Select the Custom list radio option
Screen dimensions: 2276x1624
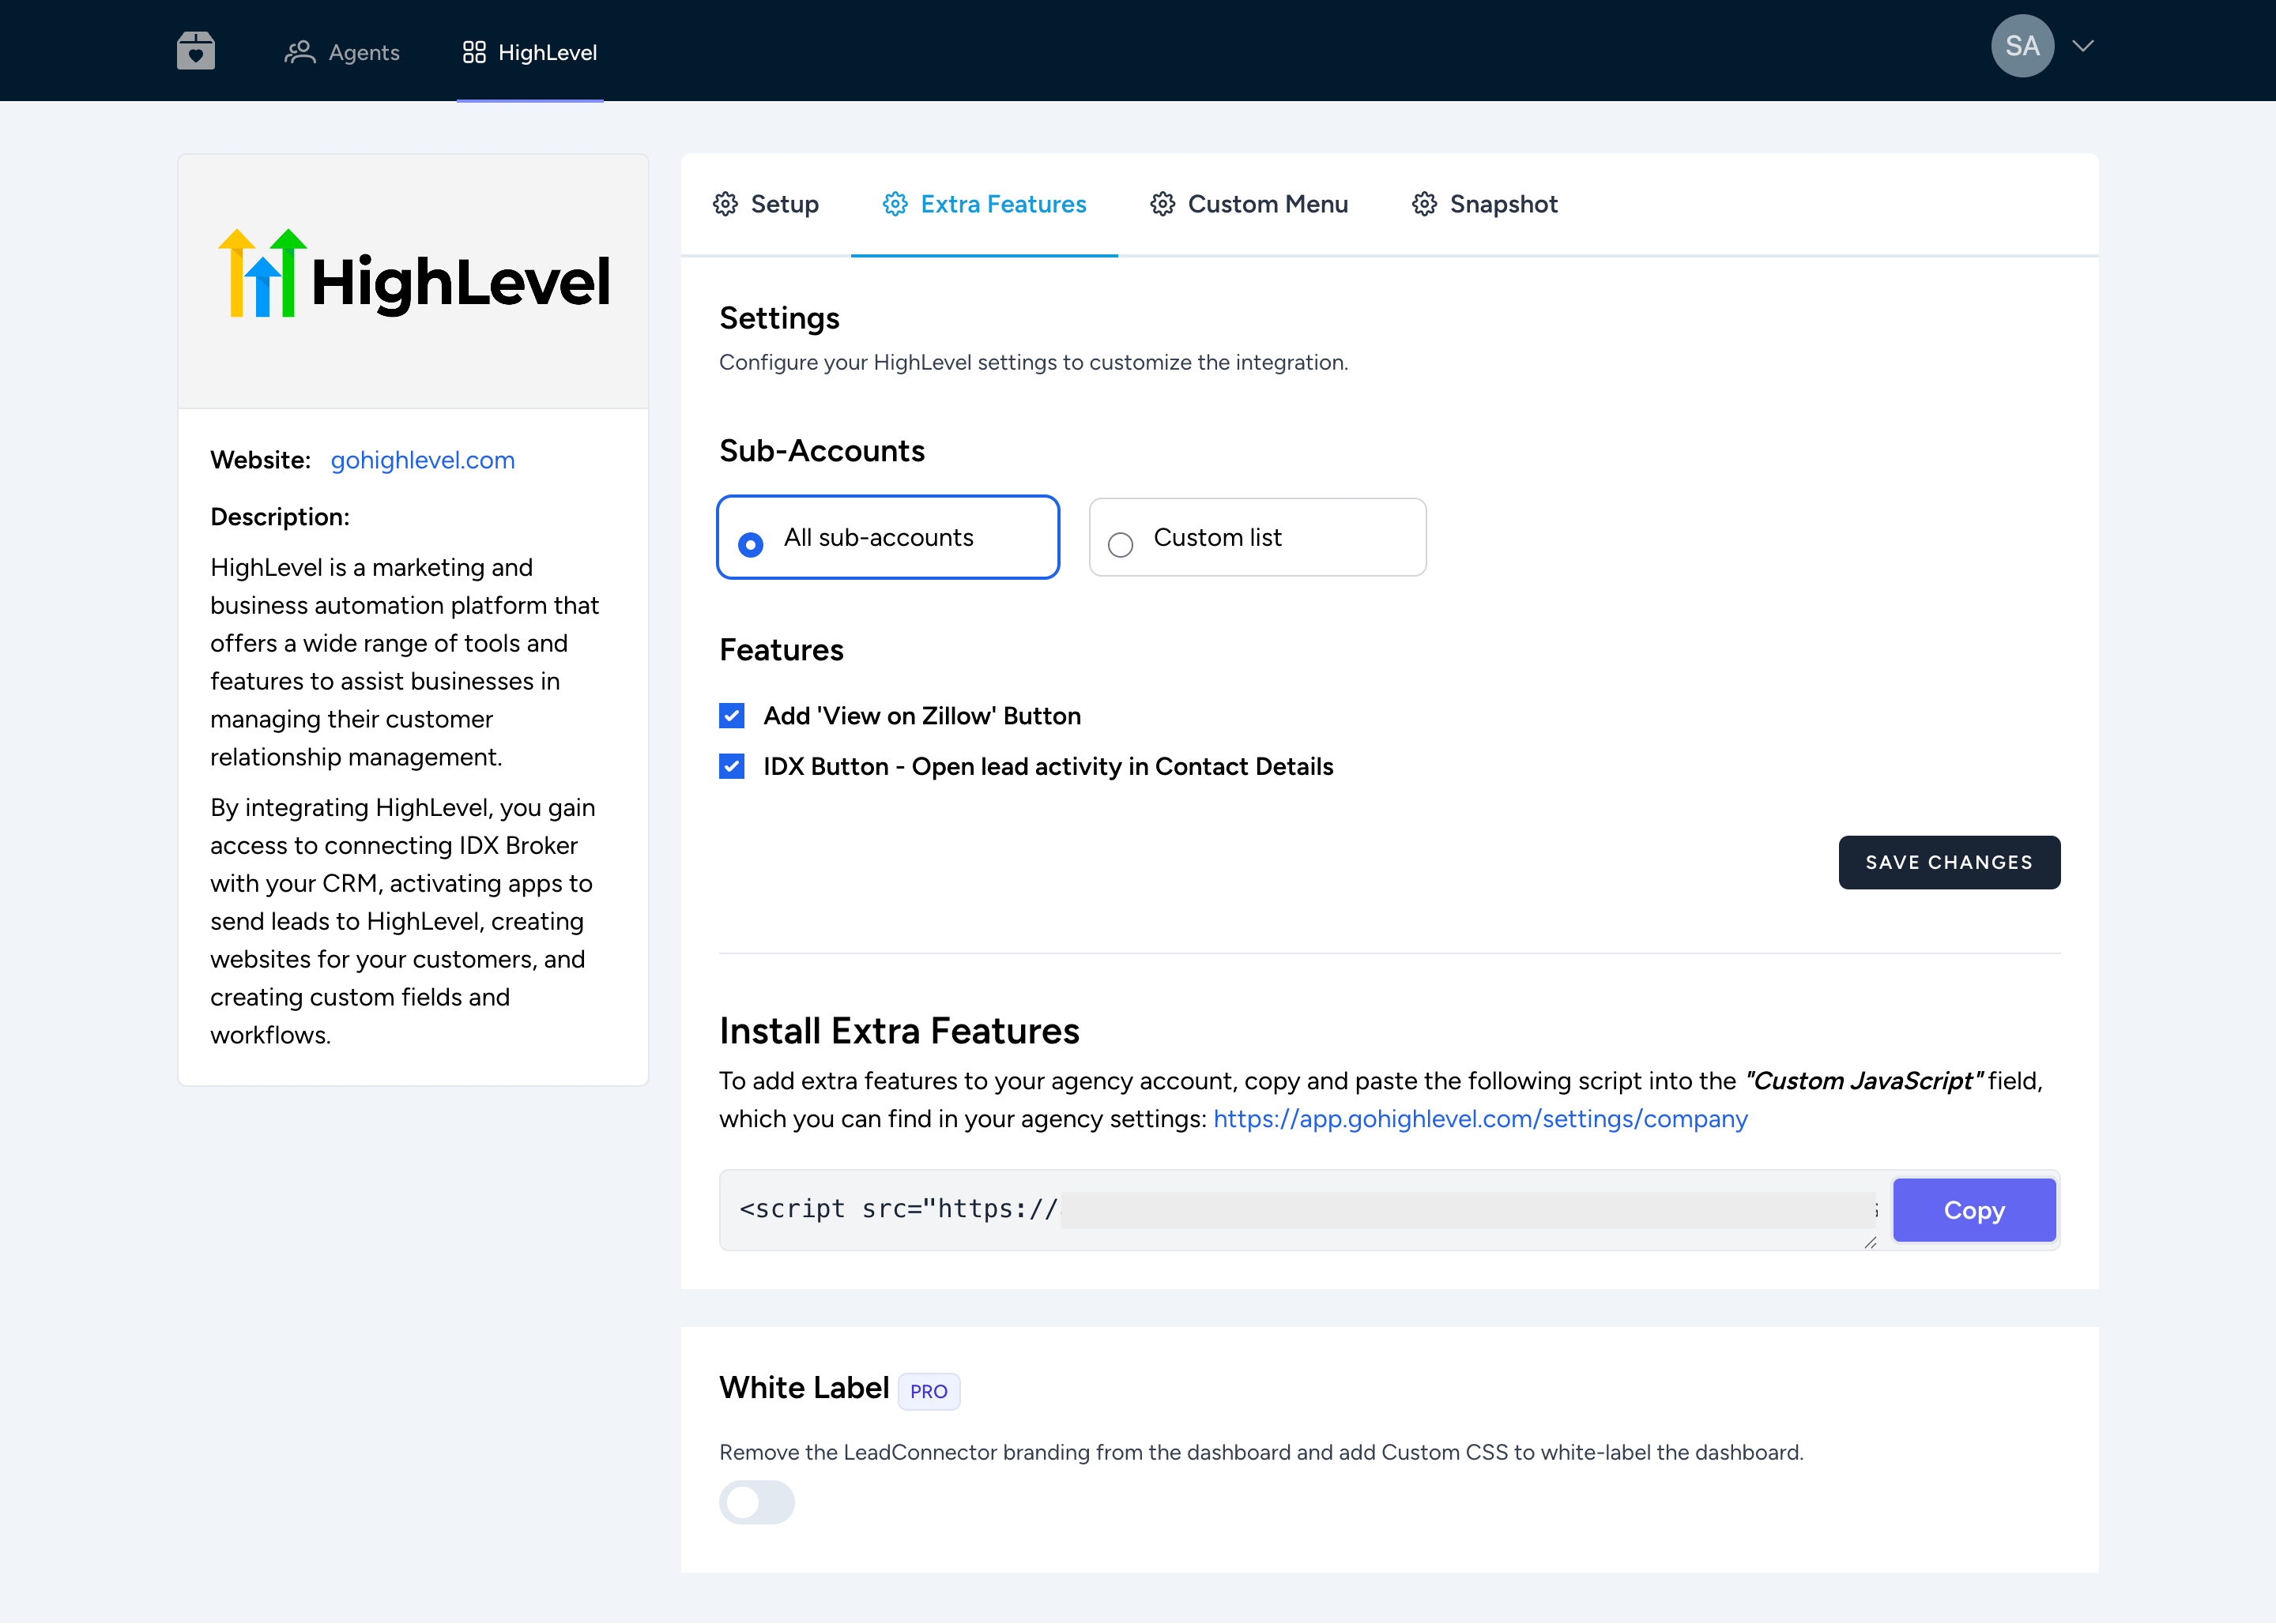(x=1121, y=544)
